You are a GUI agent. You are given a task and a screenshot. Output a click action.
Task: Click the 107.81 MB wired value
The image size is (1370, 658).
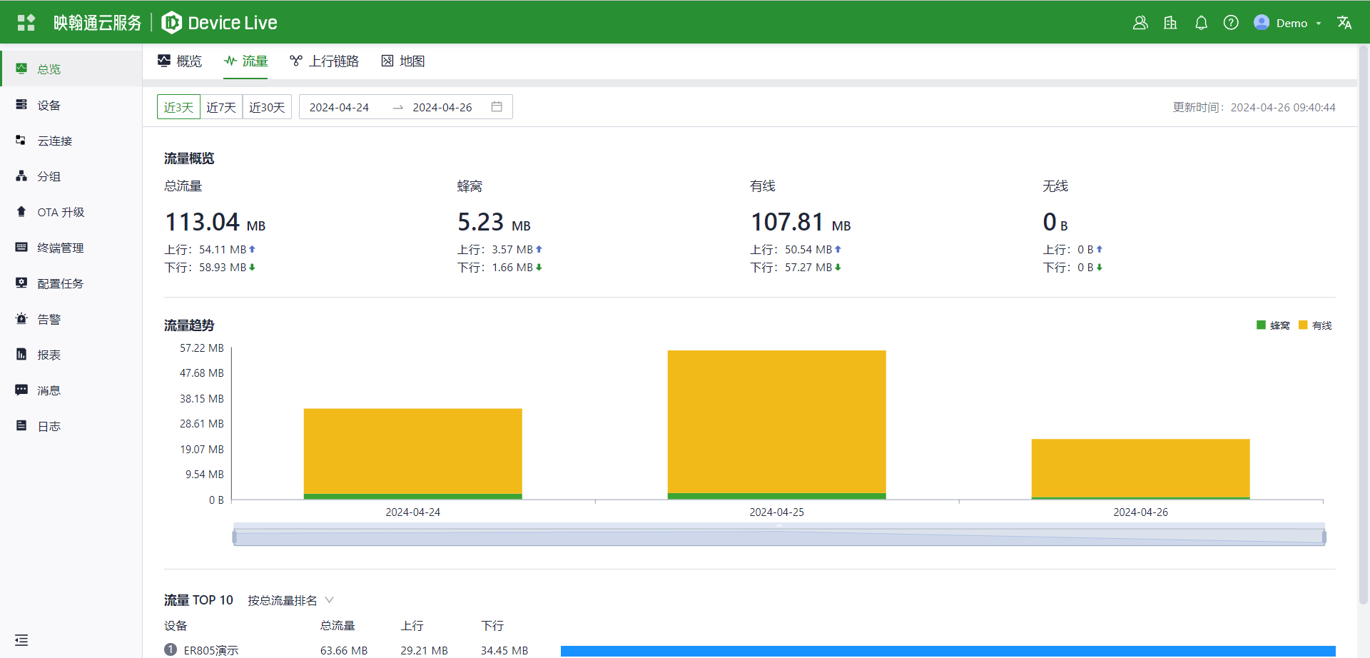[x=801, y=223]
